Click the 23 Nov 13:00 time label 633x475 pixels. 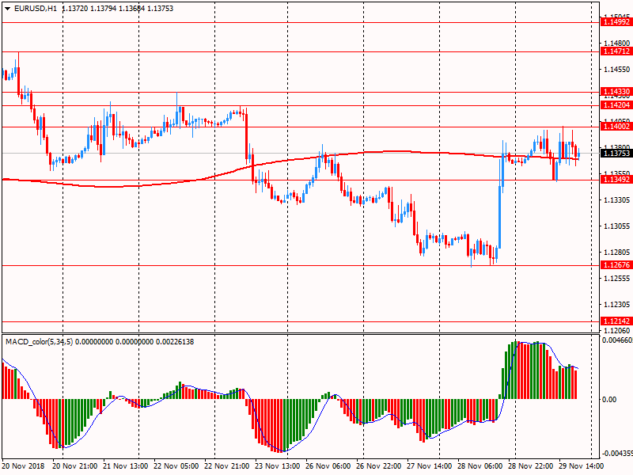278,465
